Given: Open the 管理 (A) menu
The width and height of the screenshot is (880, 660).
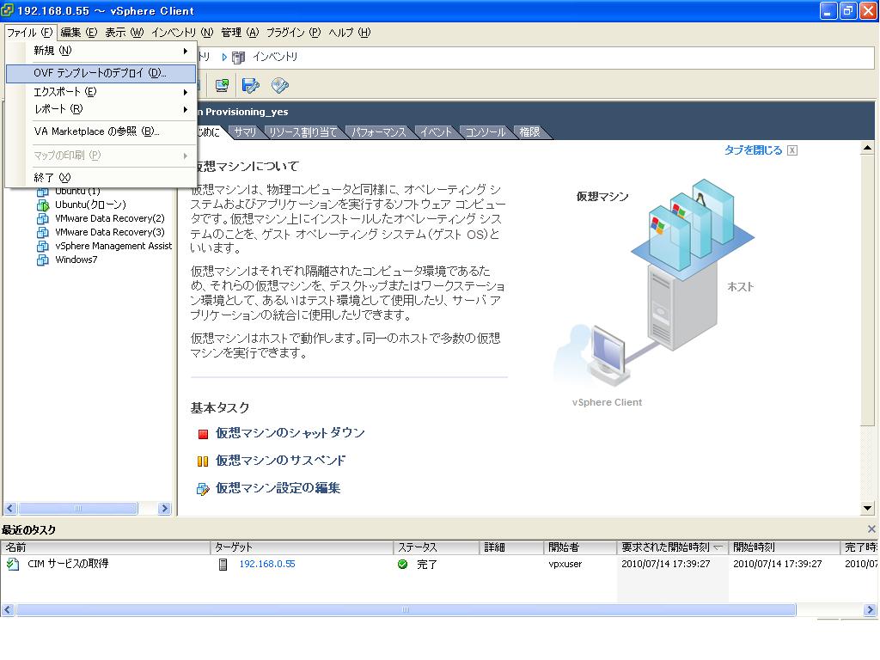Looking at the screenshot, I should (240, 33).
